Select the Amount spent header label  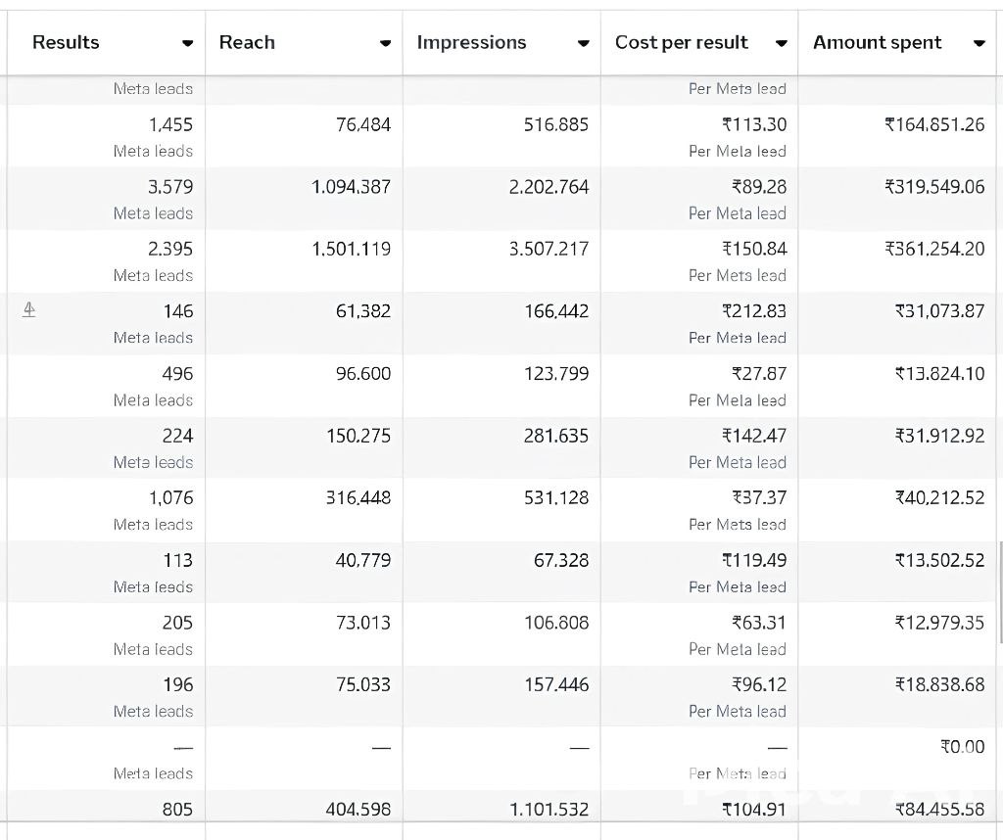click(x=877, y=42)
